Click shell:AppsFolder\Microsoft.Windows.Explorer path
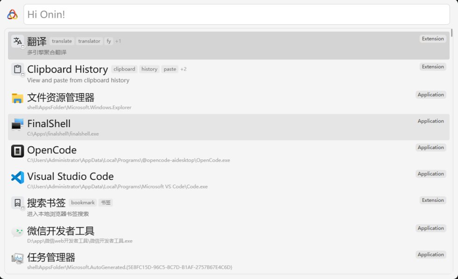The height and width of the screenshot is (279, 458). point(79,107)
